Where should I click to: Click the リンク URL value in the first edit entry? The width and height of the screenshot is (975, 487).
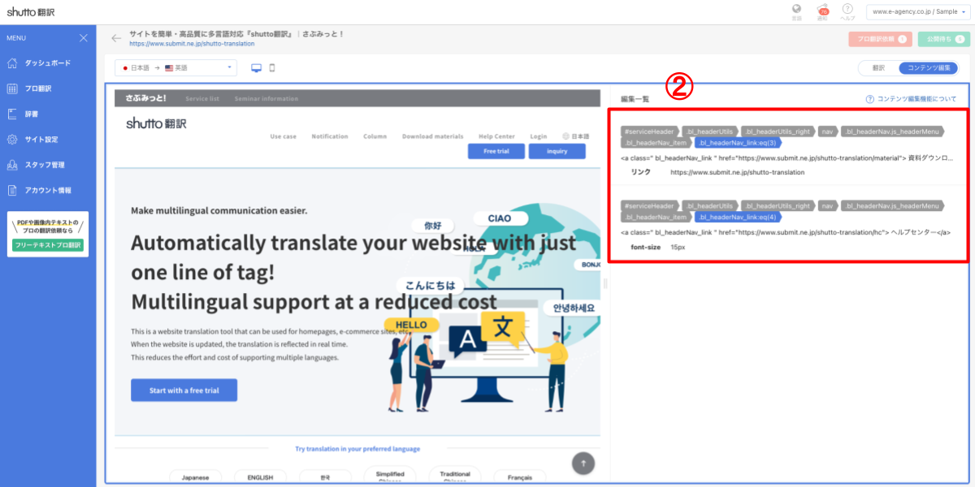coord(737,172)
